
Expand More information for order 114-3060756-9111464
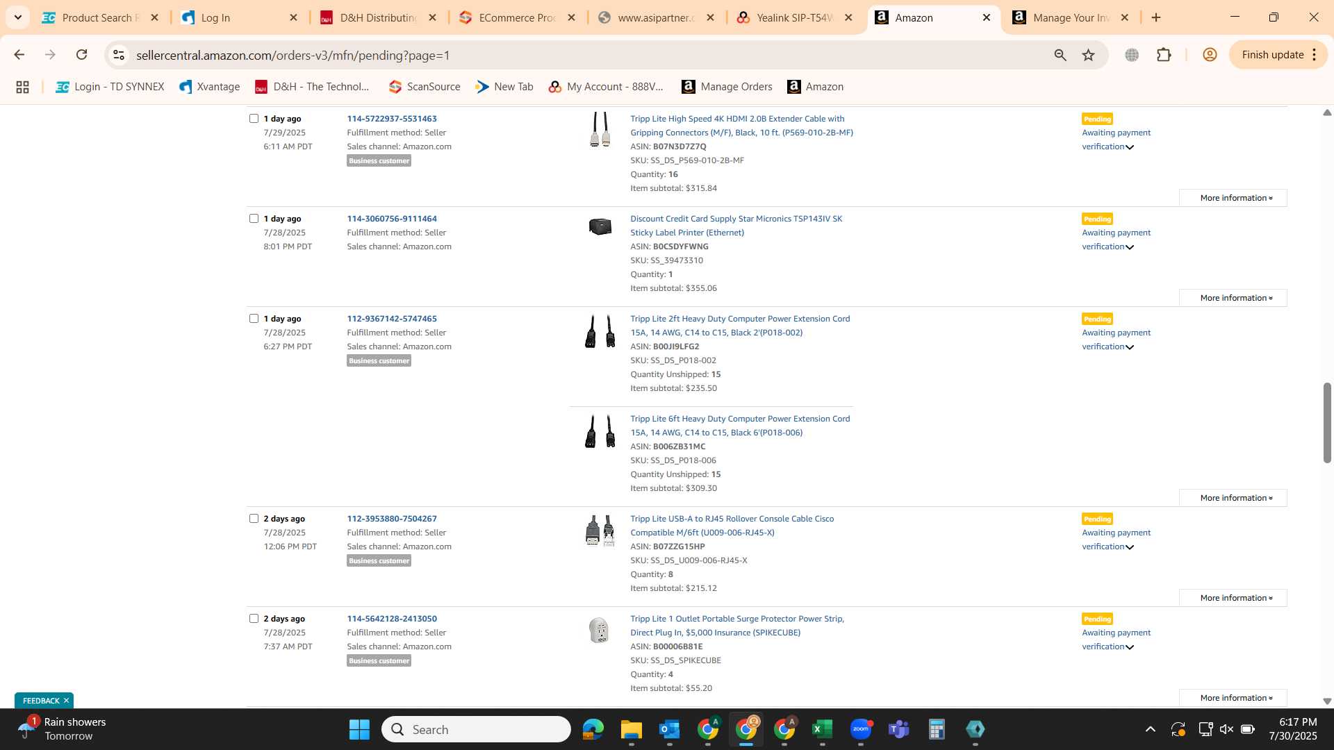coord(1233,298)
